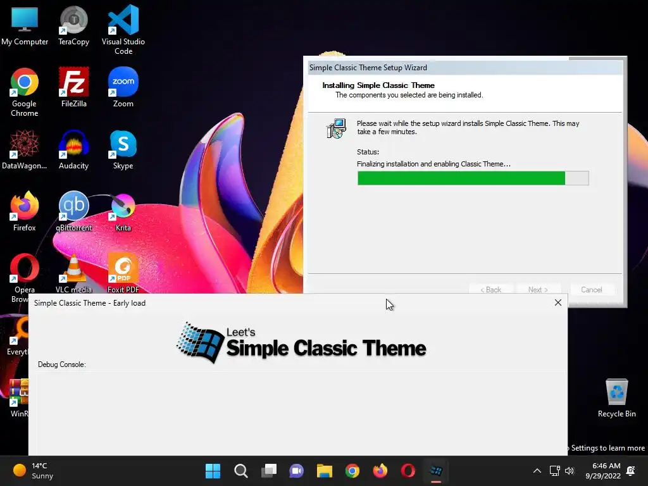
Task: Open Zoom desktop shortcut
Action: tap(123, 87)
